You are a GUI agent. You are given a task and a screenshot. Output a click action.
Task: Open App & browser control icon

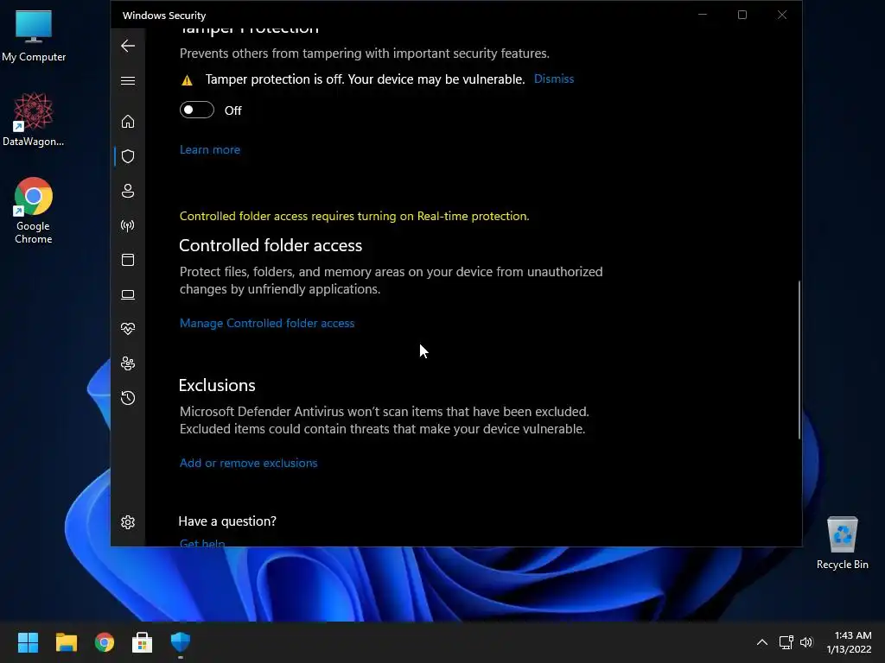[128, 260]
